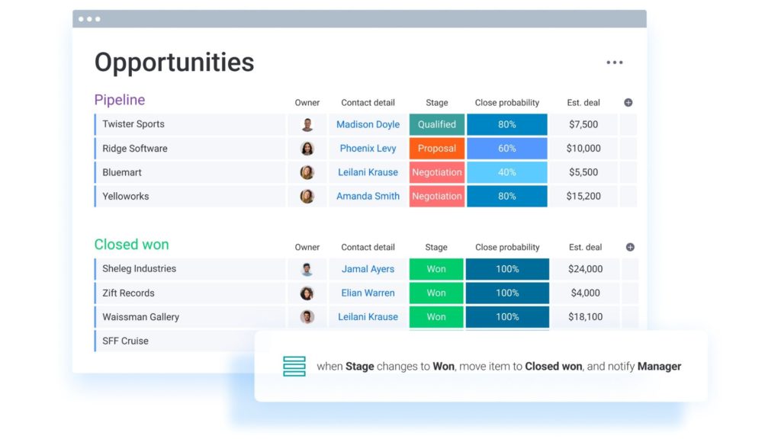Collapse the Pipeline group title

click(120, 100)
